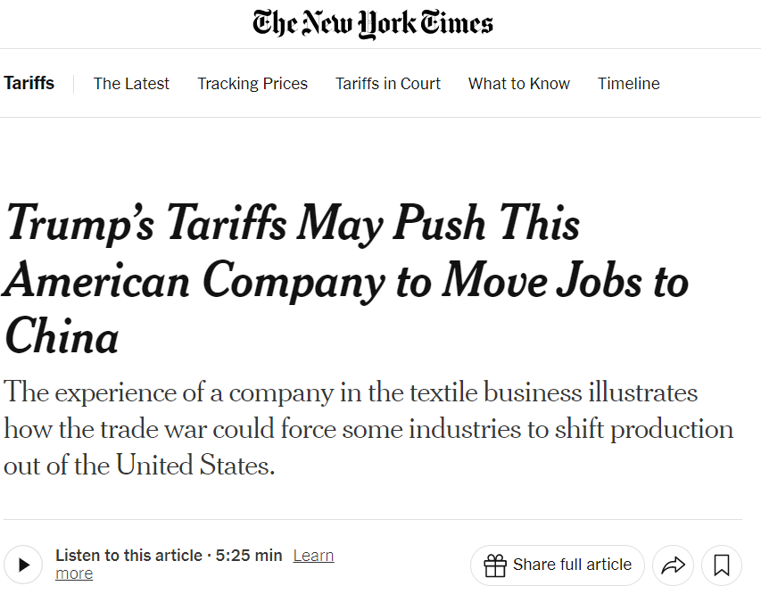The image size is (761, 594).
Task: Click the word 'China' in the headline
Action: pyautogui.click(x=62, y=338)
